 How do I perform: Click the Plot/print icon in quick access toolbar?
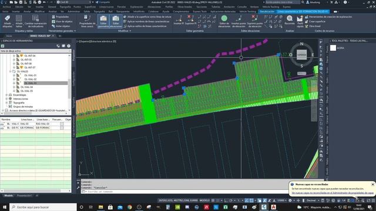click(x=39, y=2)
